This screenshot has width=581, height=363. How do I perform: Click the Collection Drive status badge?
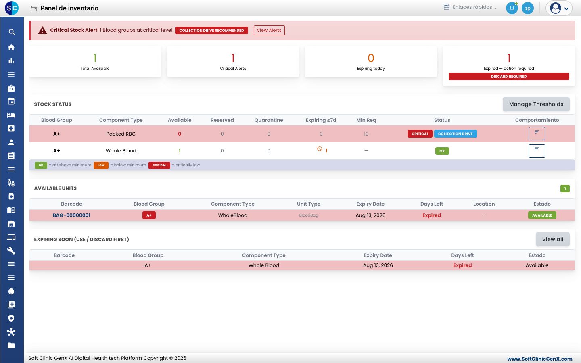(455, 134)
